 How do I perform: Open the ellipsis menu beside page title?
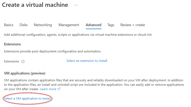point(76,5)
